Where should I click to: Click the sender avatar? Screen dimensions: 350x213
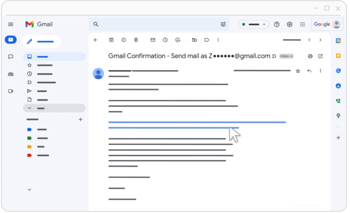[98, 73]
